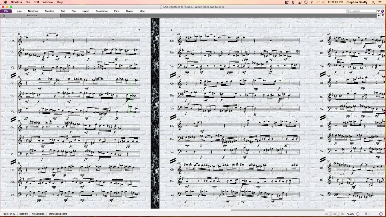Viewport: 386px width, 217px height.
Task: Click the clock showing Fri 3:45 PM
Action: click(336, 2)
